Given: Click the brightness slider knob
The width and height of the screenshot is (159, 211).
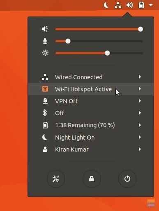Looking at the screenshot, I should tap(107, 53).
